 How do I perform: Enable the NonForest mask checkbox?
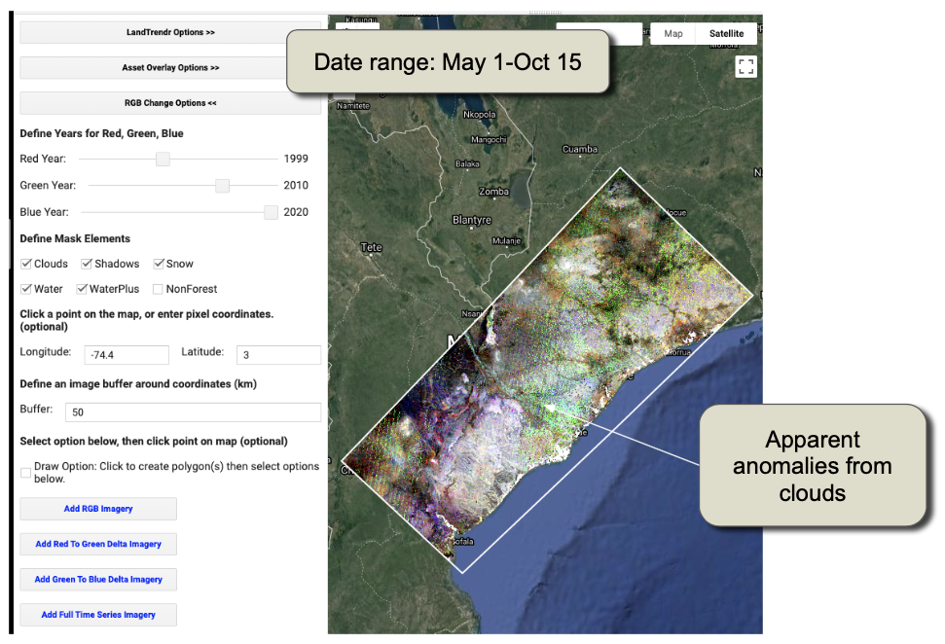click(x=159, y=289)
